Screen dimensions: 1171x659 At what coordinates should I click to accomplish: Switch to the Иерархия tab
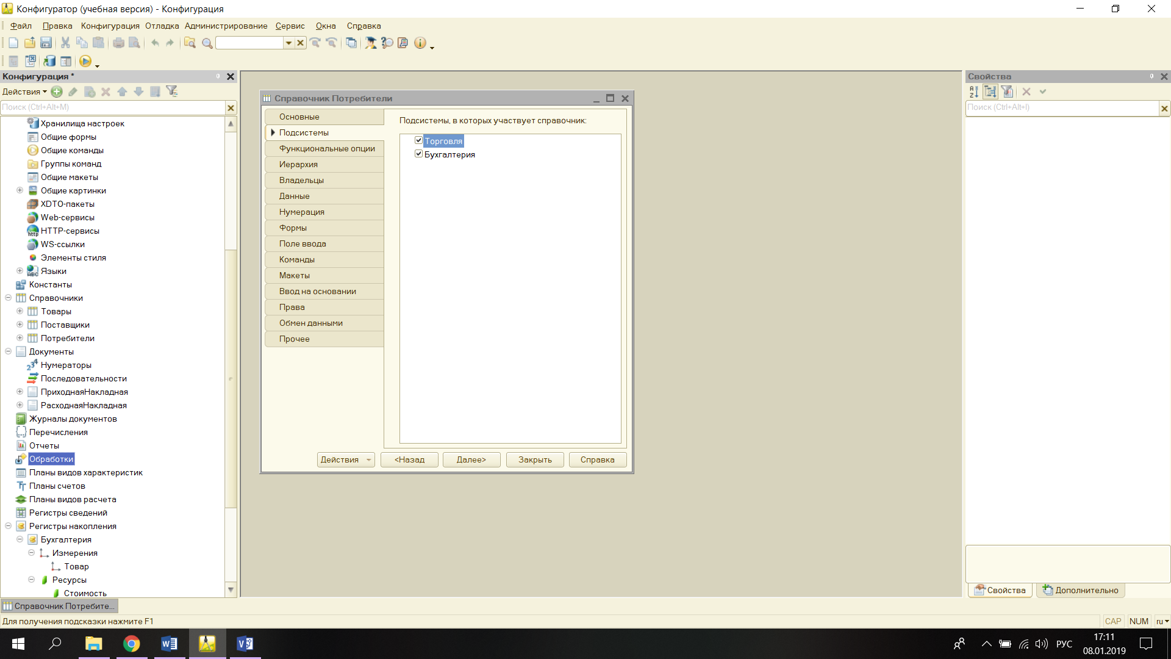click(298, 164)
